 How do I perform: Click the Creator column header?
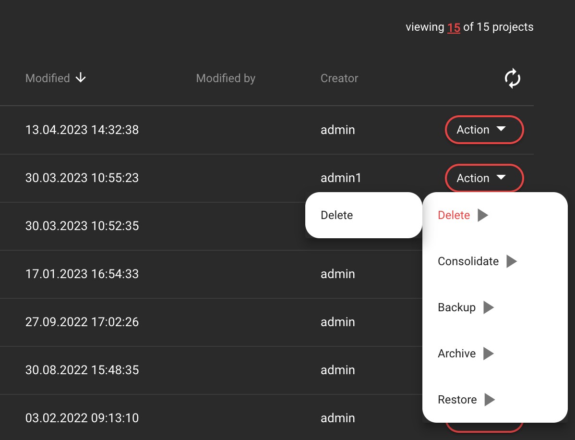339,78
